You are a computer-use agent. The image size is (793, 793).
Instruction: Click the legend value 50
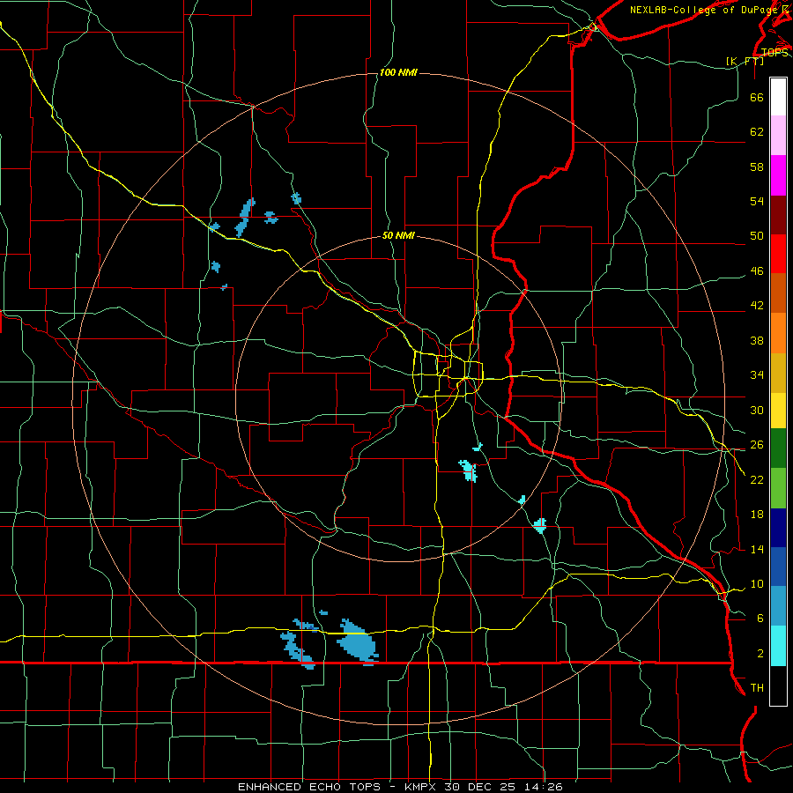point(757,235)
